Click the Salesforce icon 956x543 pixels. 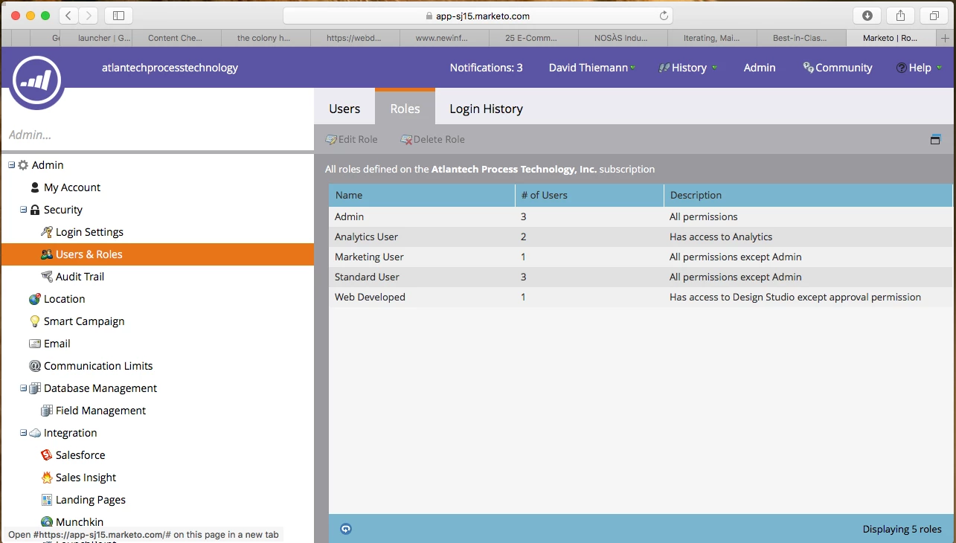(x=47, y=455)
